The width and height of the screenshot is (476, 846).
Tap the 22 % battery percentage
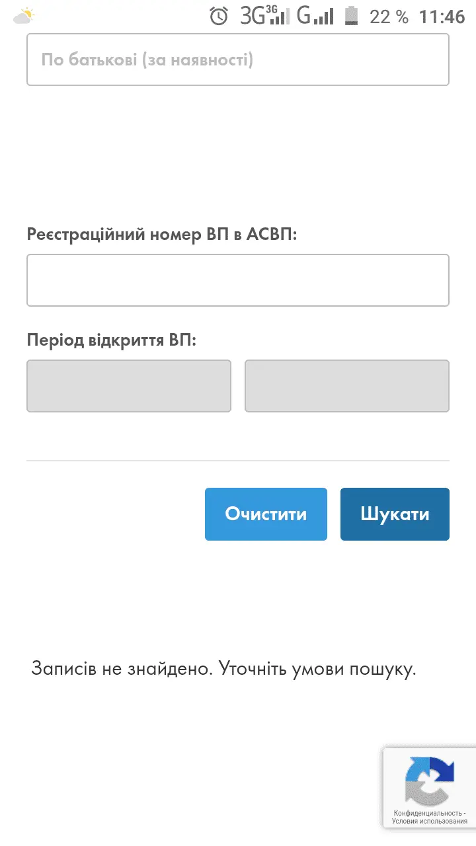coord(389,17)
